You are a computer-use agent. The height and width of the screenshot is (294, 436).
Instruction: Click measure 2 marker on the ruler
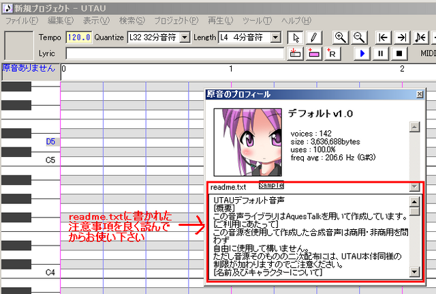coord(402,69)
